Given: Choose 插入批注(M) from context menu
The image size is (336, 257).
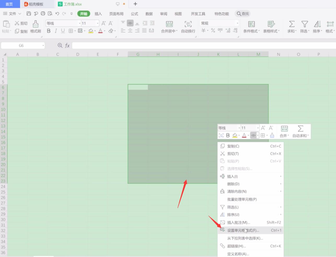Looking at the screenshot, I should [251, 222].
